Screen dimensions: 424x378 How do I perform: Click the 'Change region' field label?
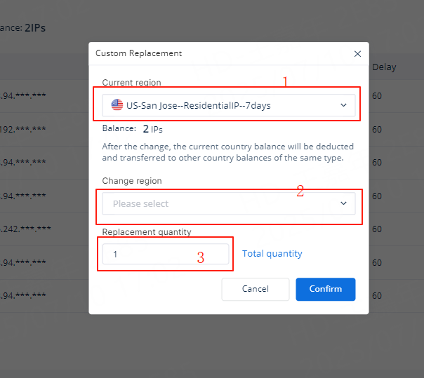tap(132, 181)
